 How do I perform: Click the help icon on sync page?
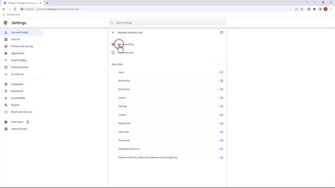click(221, 32)
